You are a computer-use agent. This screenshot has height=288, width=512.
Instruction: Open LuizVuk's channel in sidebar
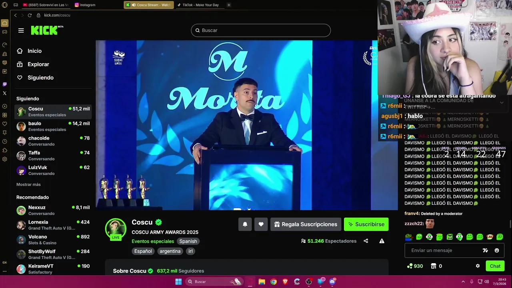53,170
